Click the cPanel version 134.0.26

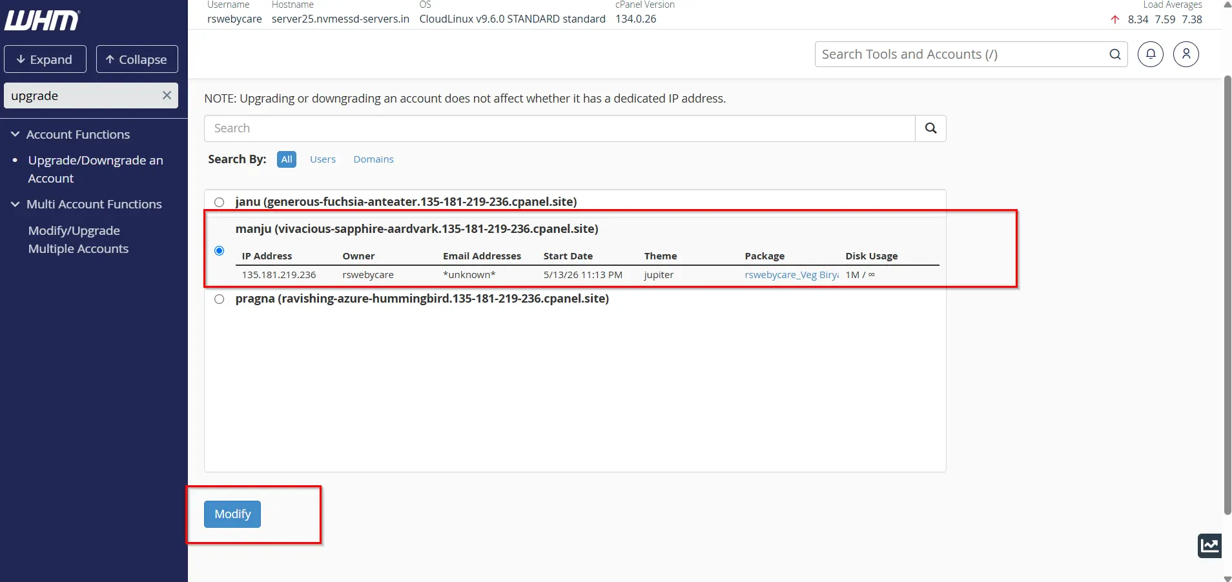tap(636, 19)
